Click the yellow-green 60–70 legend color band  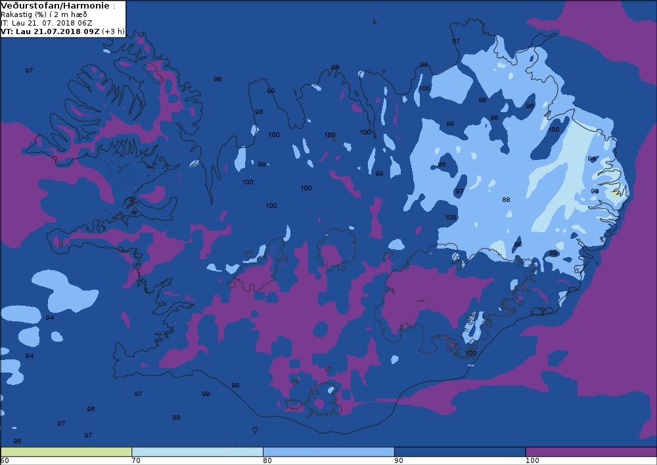click(x=66, y=452)
